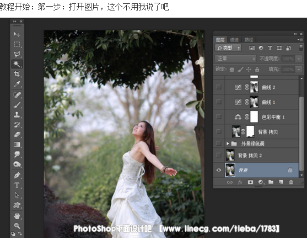Click the link layers icon
Viewport: 307px width, 238px height.
(x=230, y=182)
